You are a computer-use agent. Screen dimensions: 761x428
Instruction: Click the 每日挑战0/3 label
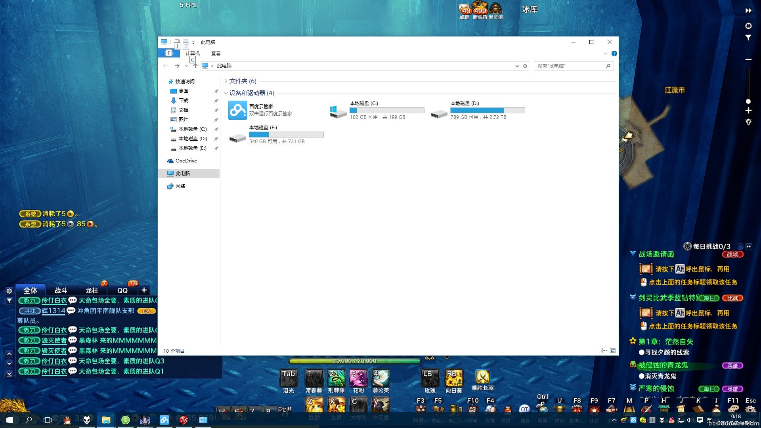pos(711,246)
